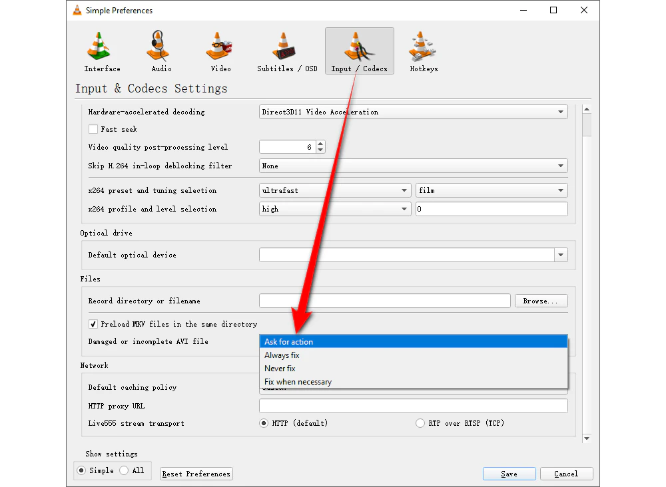Click the x264 level input field

492,209
